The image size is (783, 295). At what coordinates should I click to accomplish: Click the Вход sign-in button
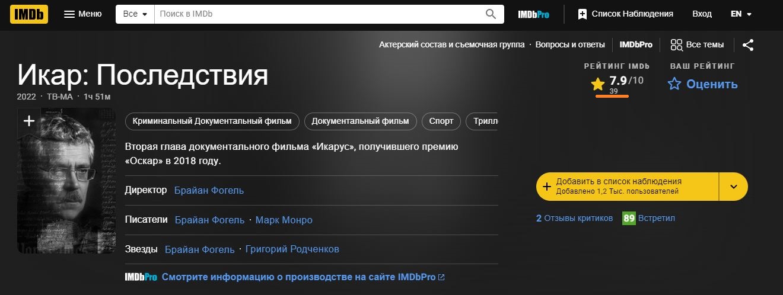point(702,14)
